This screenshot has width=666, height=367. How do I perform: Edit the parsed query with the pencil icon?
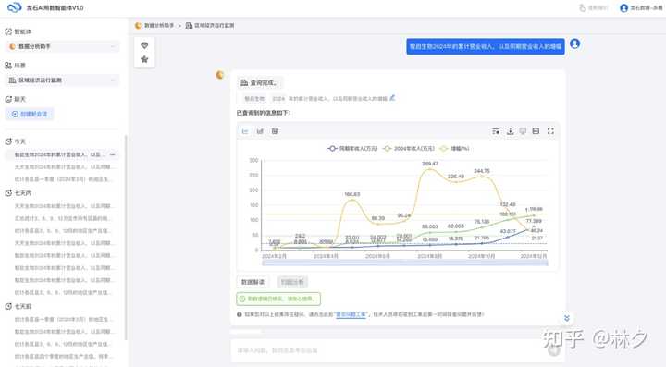click(392, 98)
